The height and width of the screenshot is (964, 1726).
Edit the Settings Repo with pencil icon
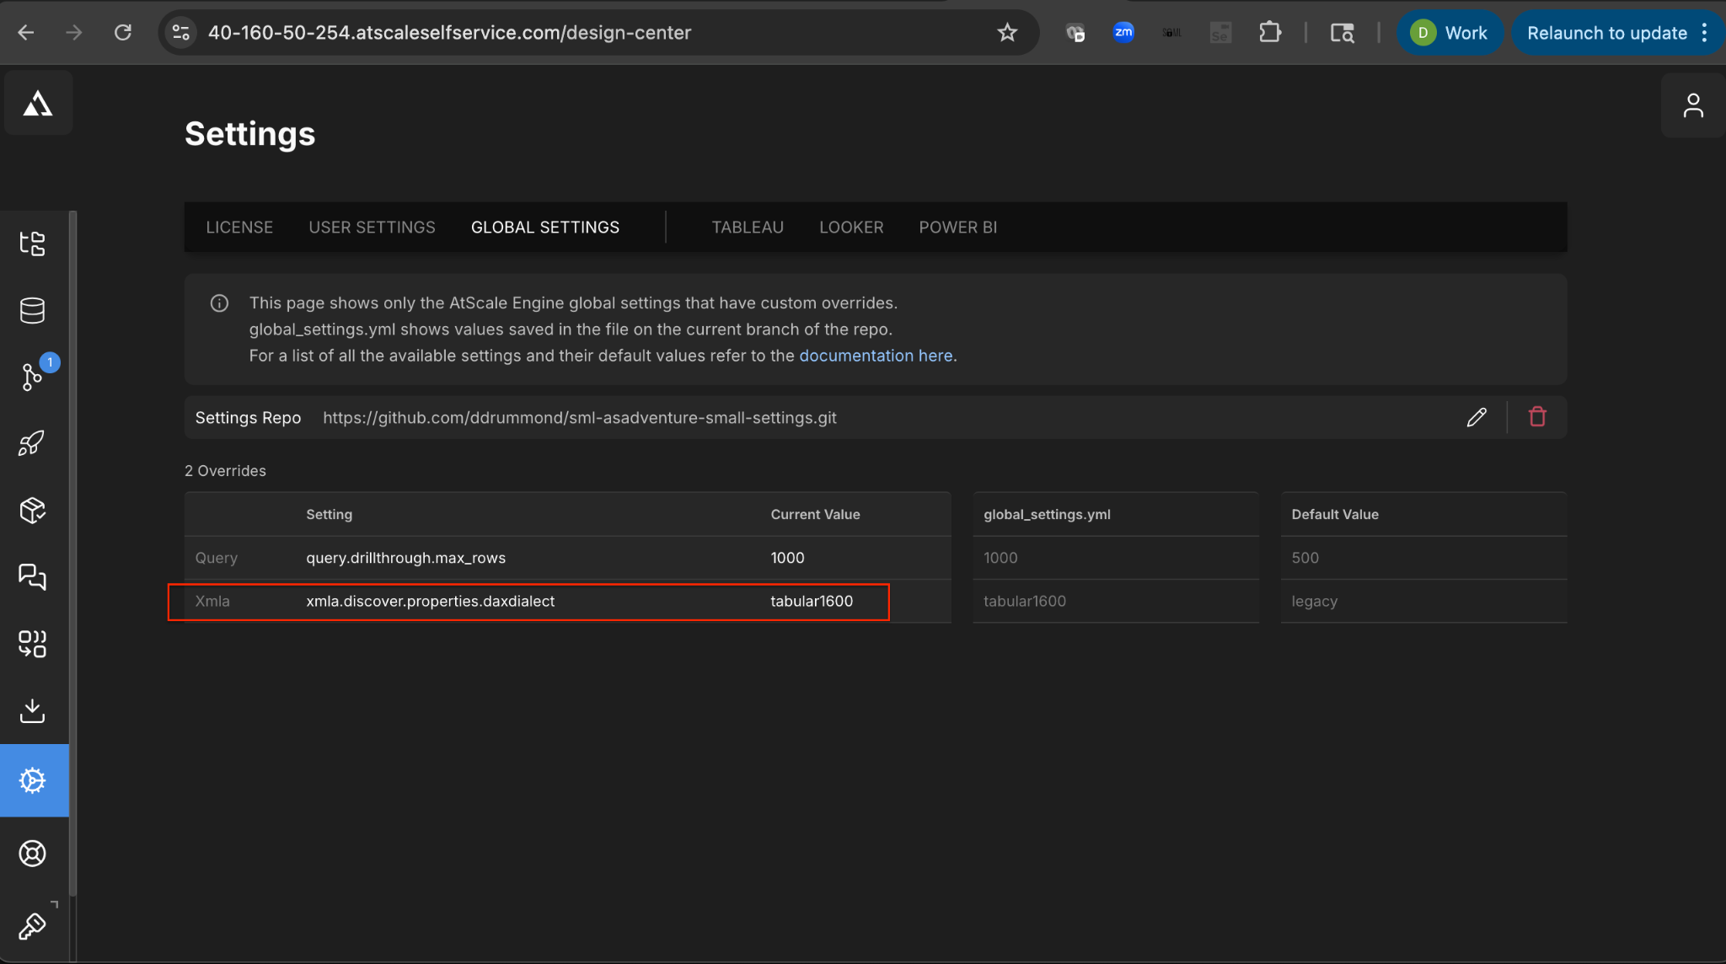pos(1477,417)
